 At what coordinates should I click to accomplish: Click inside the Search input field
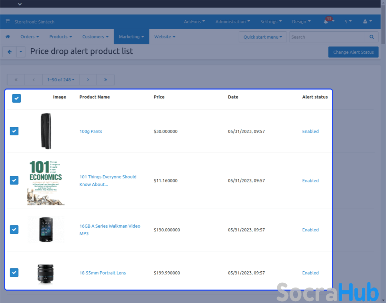[x=326, y=37]
